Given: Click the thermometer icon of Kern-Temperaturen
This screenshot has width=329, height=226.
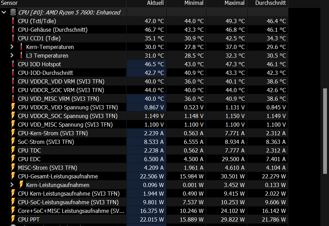Looking at the screenshot, I should click(x=21, y=47).
